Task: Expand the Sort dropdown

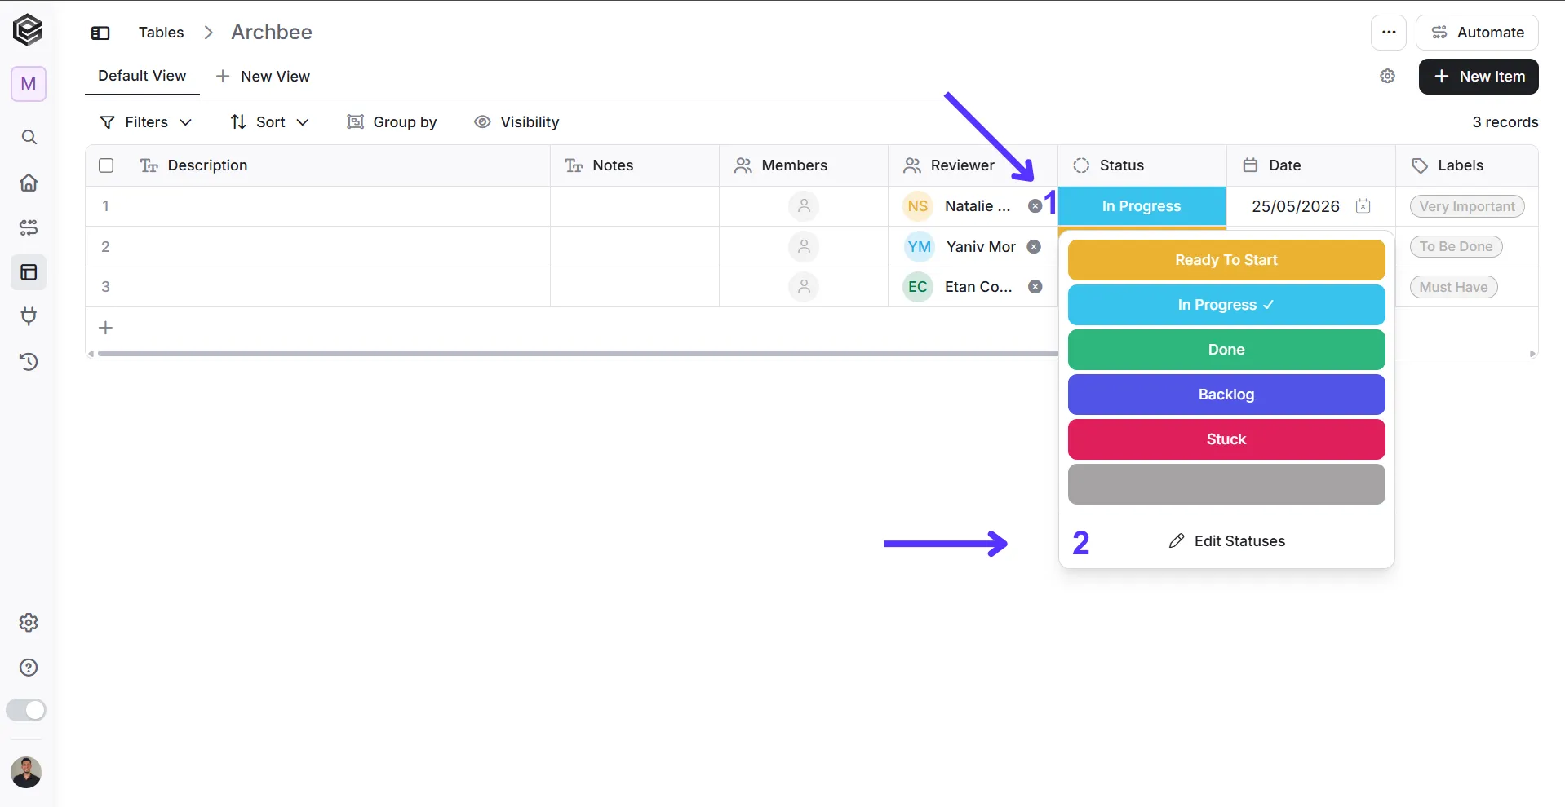Action: [269, 122]
